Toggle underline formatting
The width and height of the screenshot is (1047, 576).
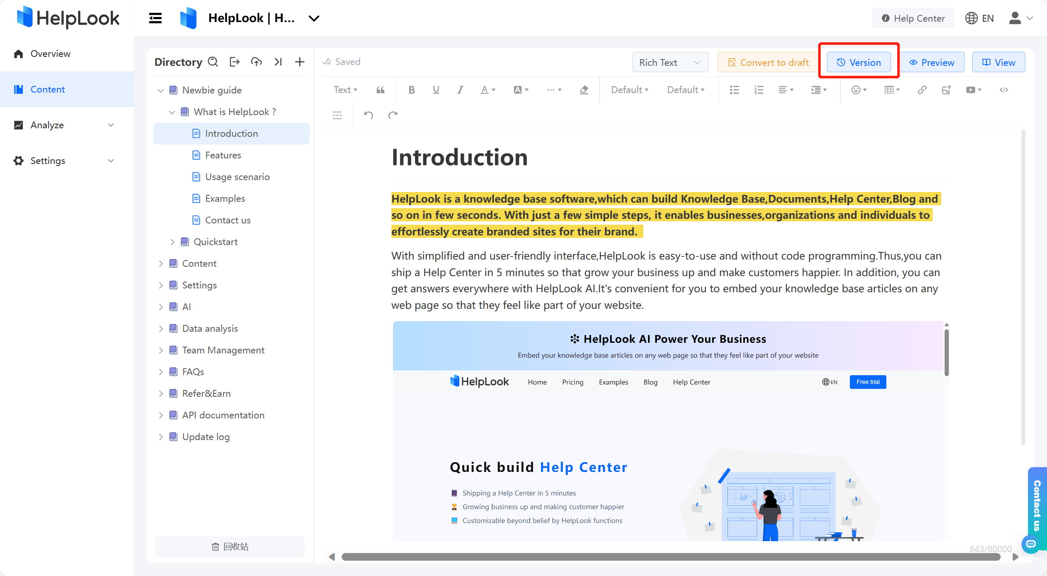[x=436, y=90]
